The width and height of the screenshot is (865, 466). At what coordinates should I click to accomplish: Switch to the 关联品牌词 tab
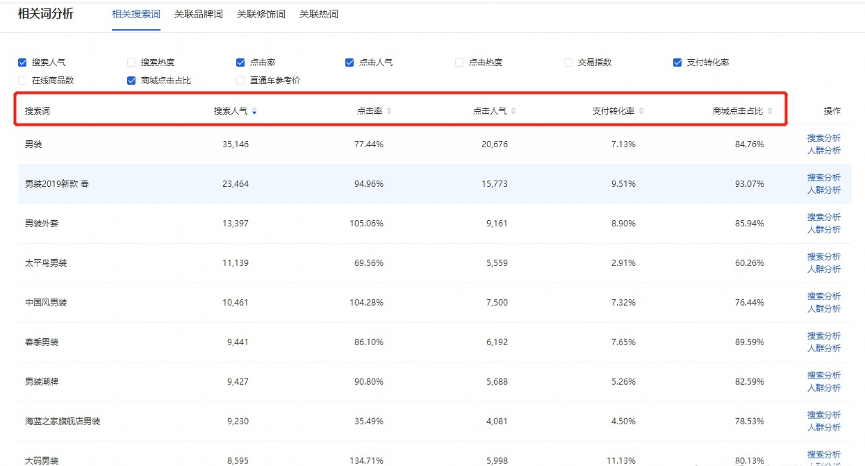coord(199,14)
